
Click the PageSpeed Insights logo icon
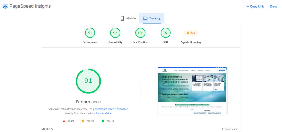coord(5,7)
